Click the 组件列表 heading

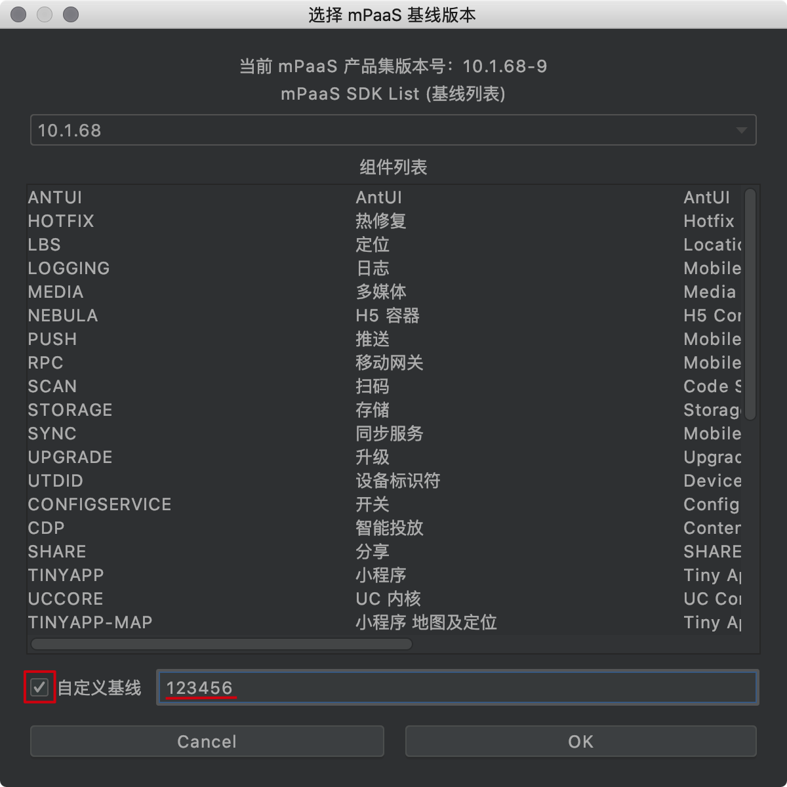393,167
